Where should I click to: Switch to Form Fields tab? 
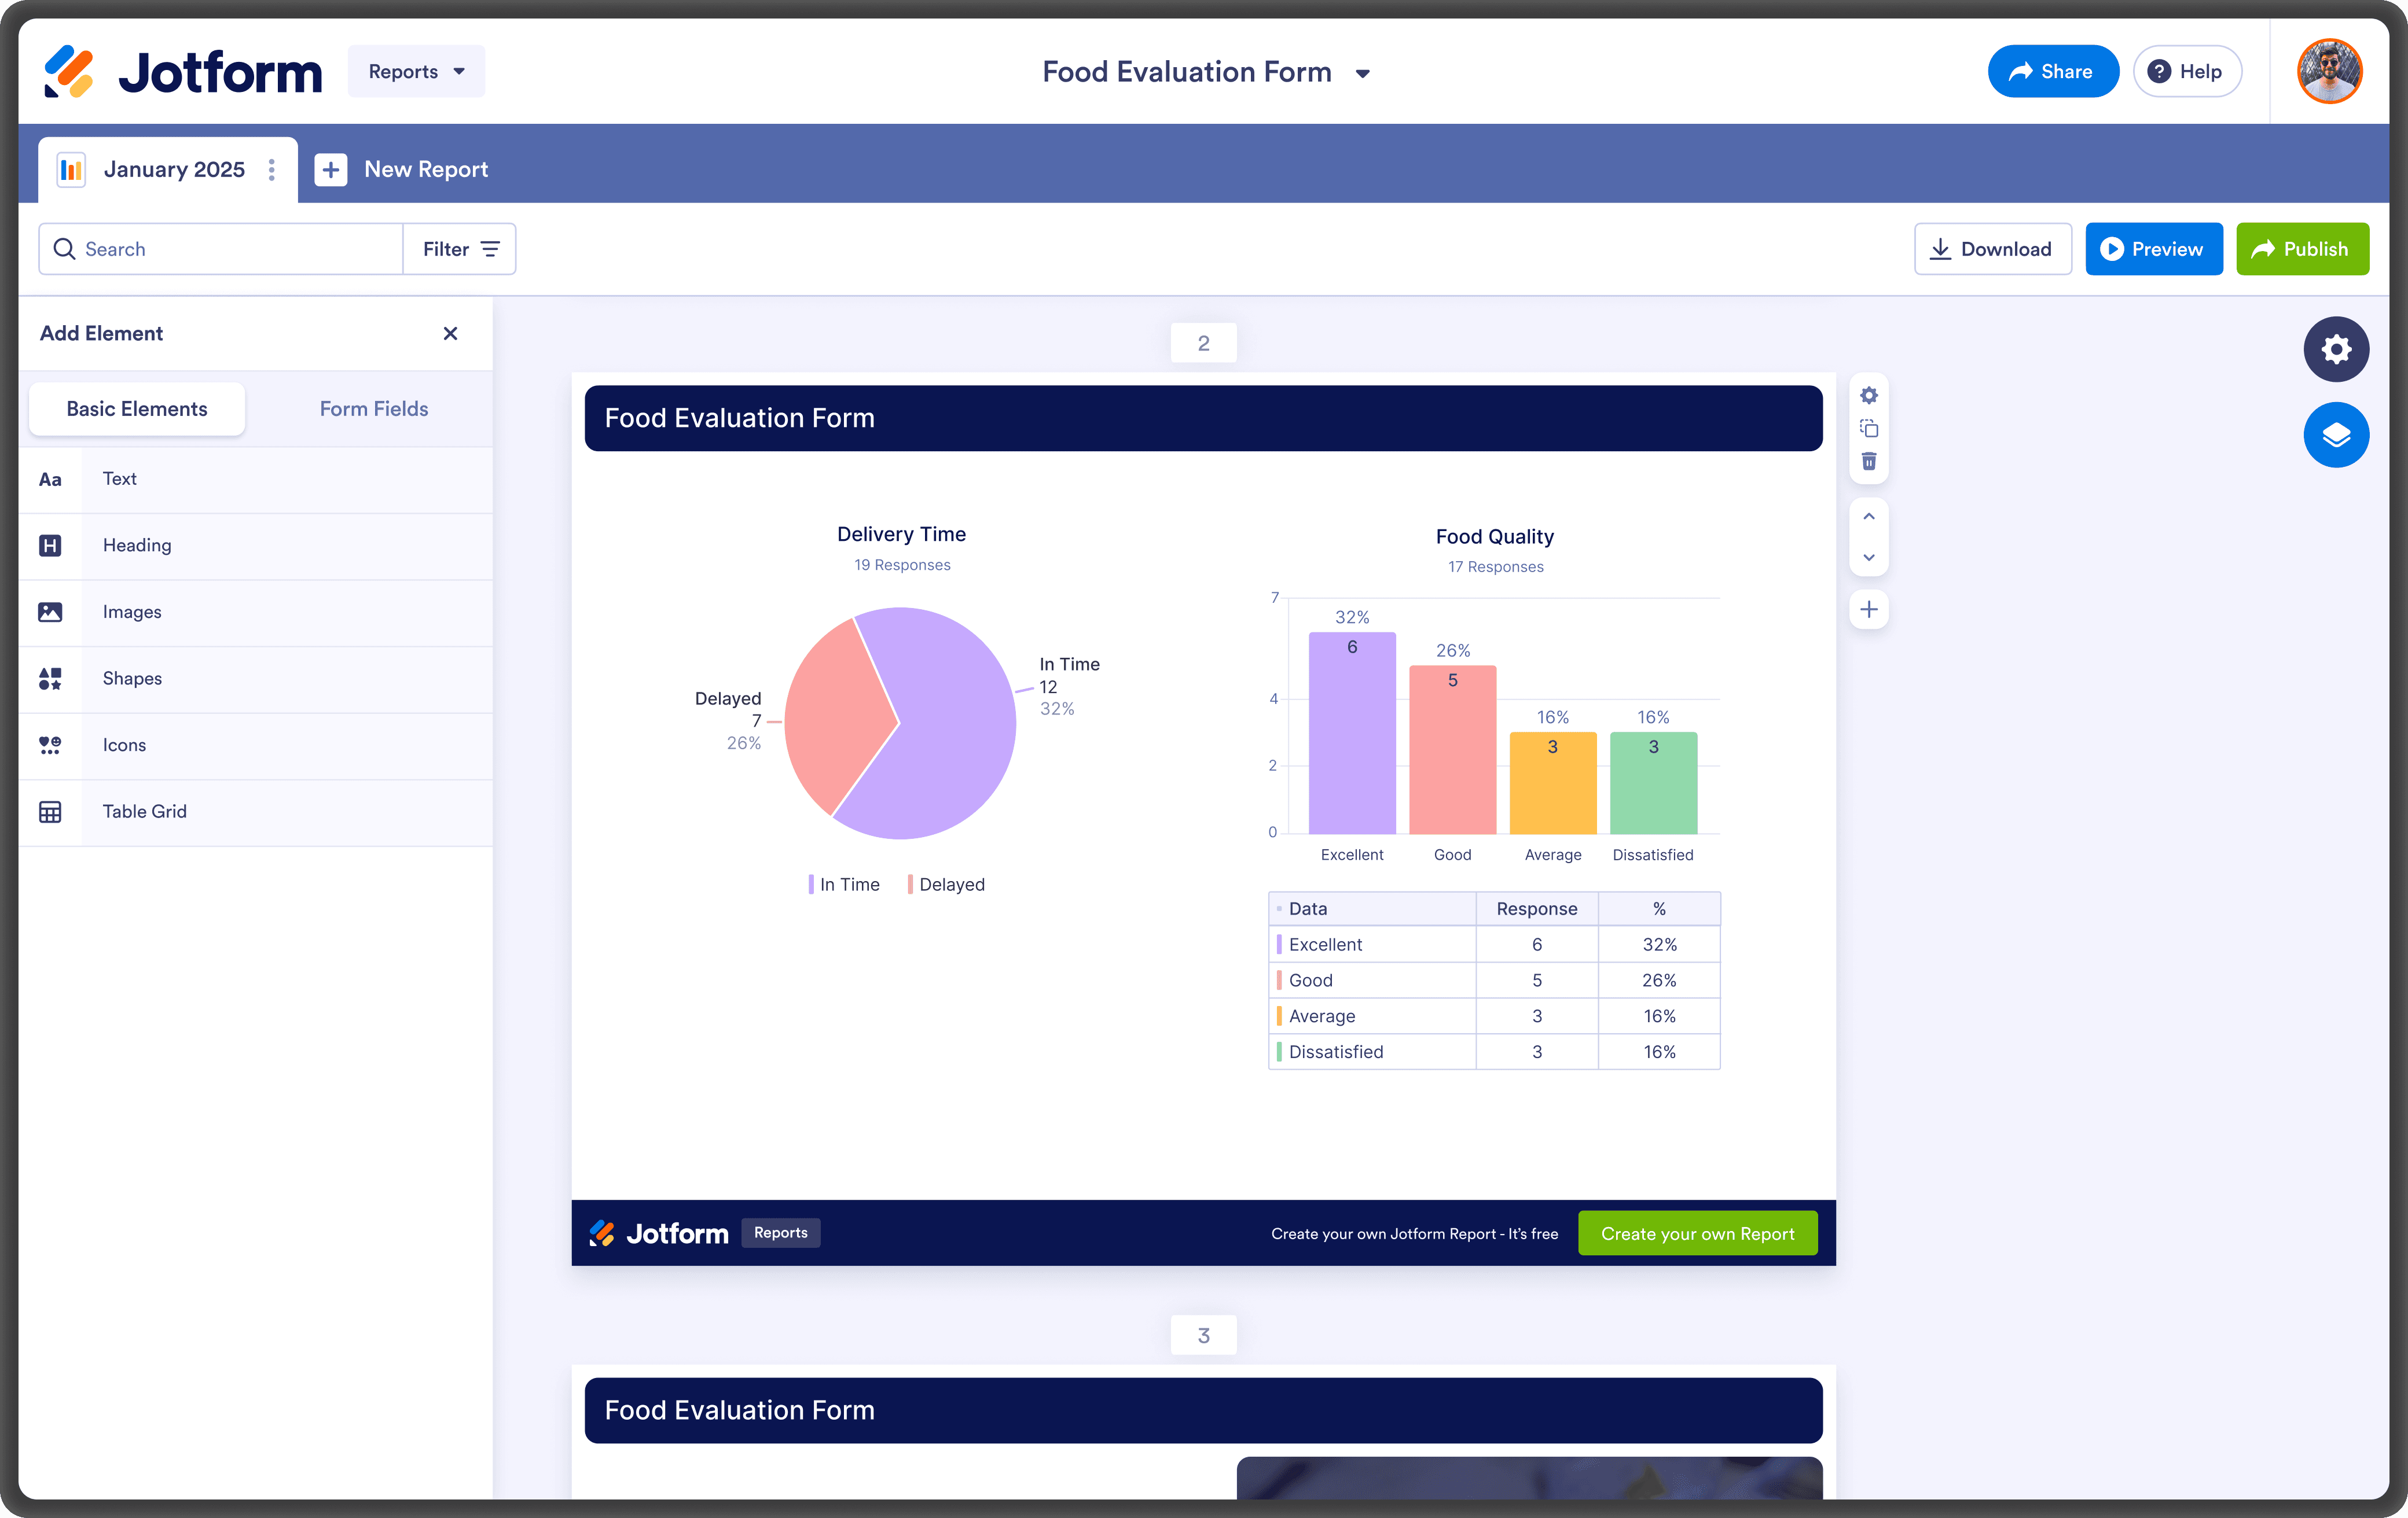(x=373, y=409)
